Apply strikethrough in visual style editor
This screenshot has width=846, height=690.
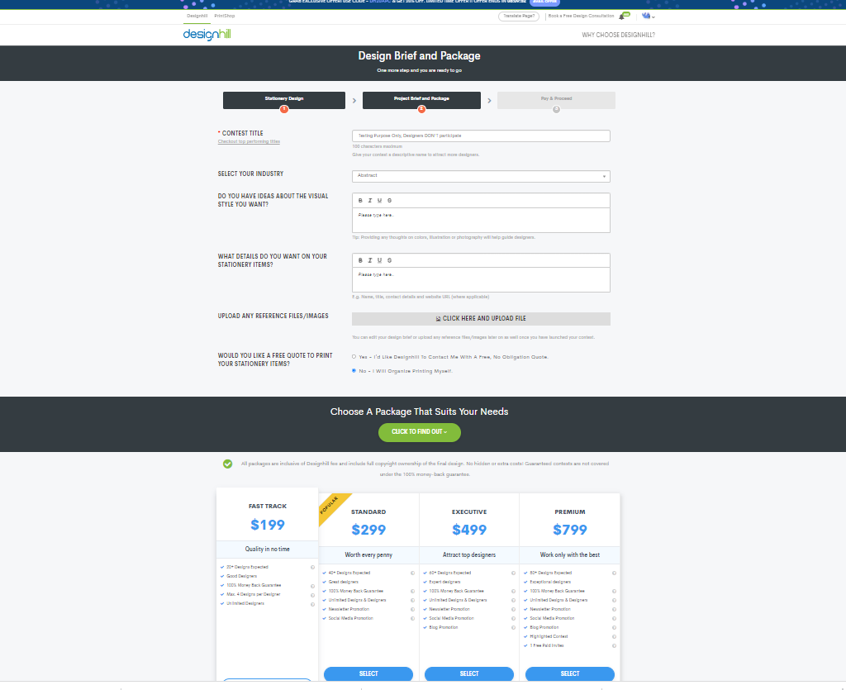tap(390, 201)
